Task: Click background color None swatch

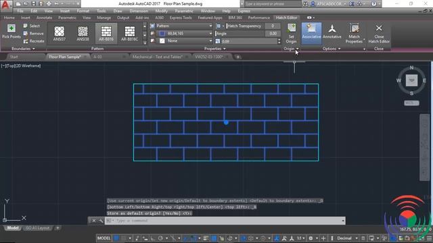Action: (x=162, y=40)
